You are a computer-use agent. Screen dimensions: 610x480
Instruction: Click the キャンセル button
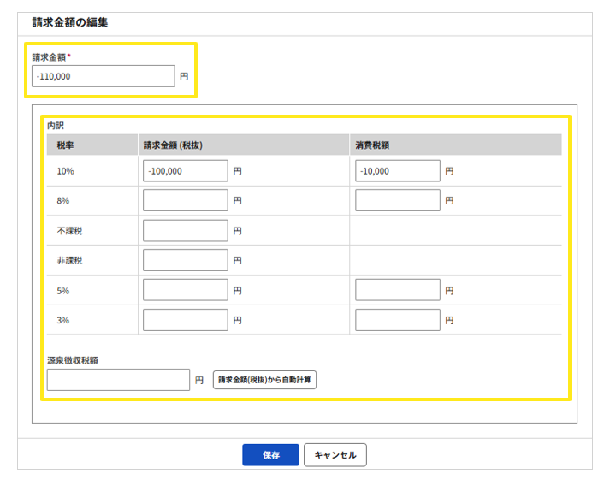click(x=335, y=455)
